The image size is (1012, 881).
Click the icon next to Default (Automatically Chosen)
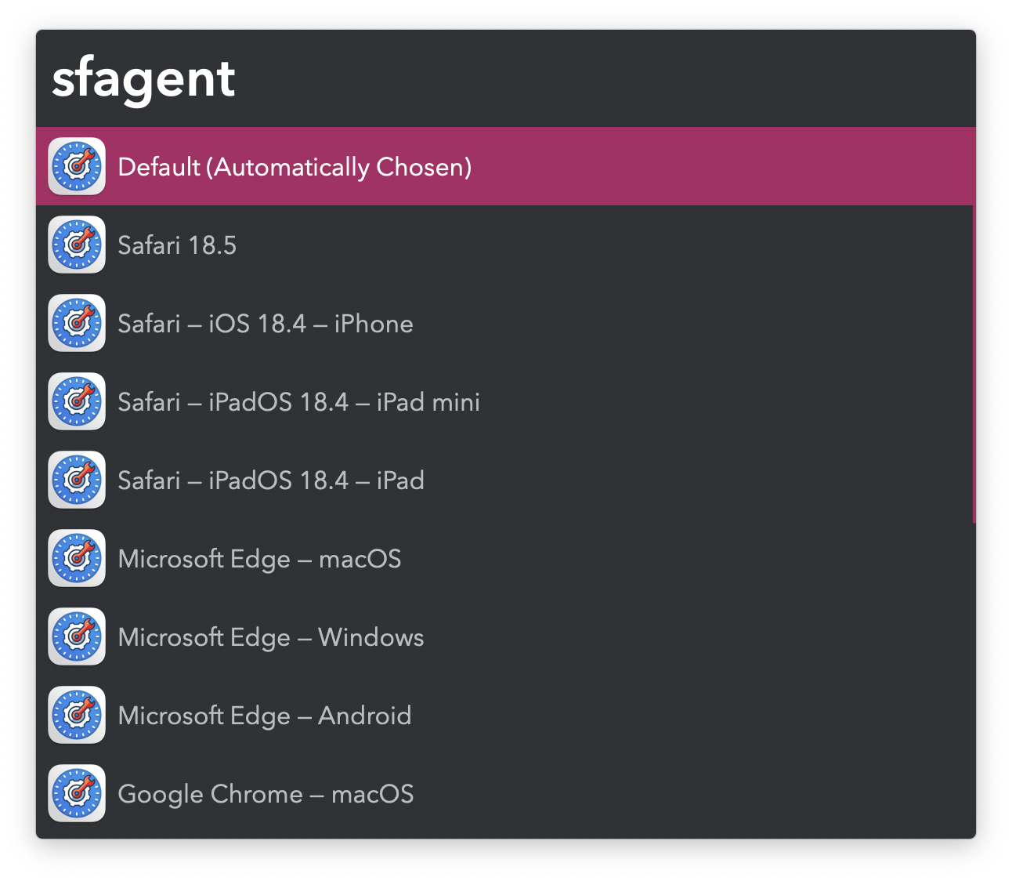tap(77, 166)
